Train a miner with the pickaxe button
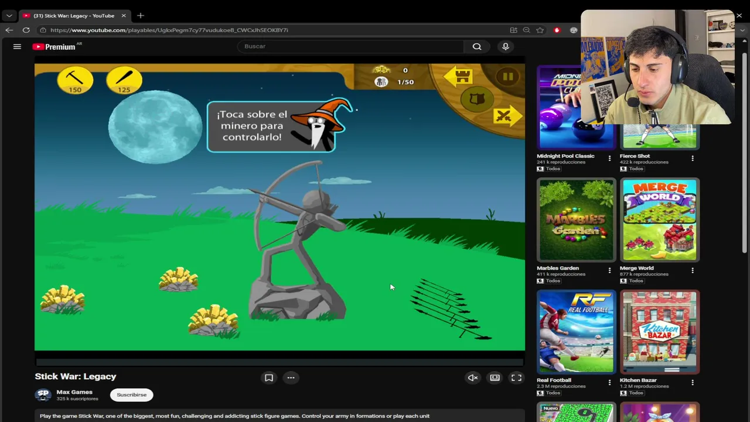This screenshot has width=750, height=422. coord(75,80)
